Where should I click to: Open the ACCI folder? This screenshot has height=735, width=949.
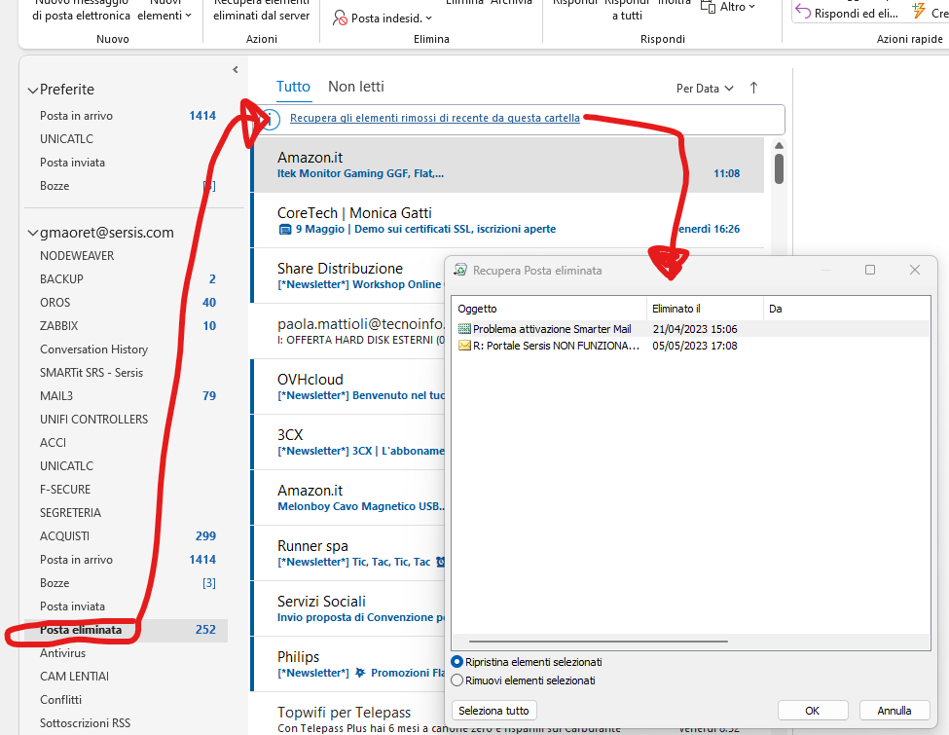pos(127,443)
